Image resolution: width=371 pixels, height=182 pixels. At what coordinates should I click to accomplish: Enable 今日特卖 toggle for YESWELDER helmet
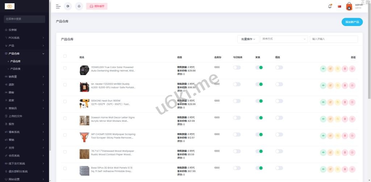(237, 68)
